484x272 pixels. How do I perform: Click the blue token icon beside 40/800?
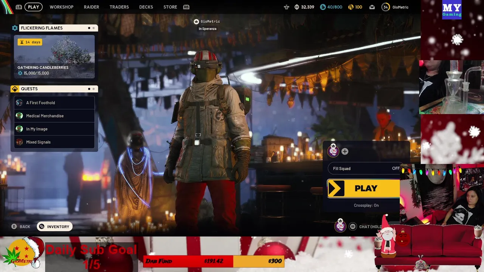coord(323,7)
